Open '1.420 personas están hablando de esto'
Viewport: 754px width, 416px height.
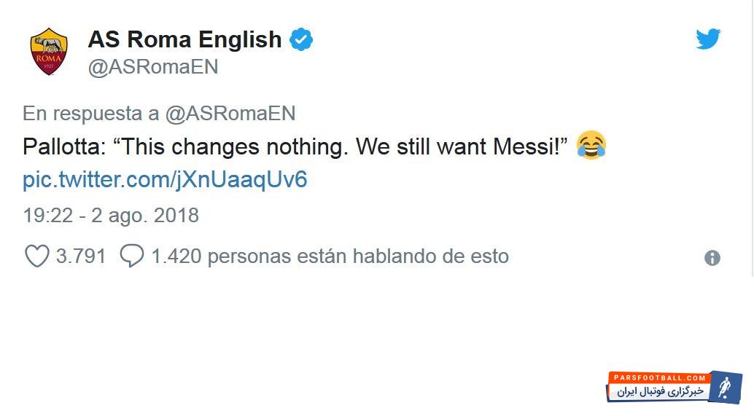click(330, 256)
